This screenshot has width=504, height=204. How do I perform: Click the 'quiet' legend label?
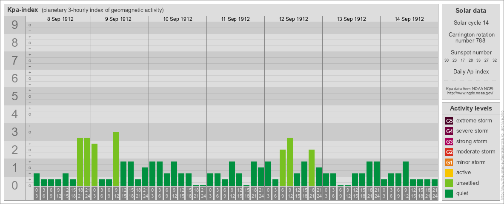(463, 193)
